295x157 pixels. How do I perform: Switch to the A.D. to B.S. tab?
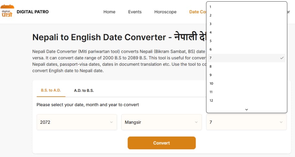tap(84, 91)
